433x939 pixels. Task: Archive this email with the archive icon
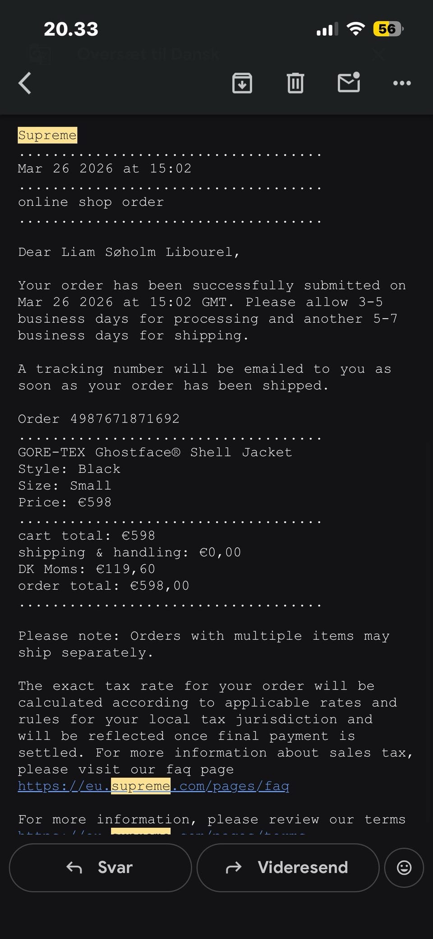pos(242,83)
